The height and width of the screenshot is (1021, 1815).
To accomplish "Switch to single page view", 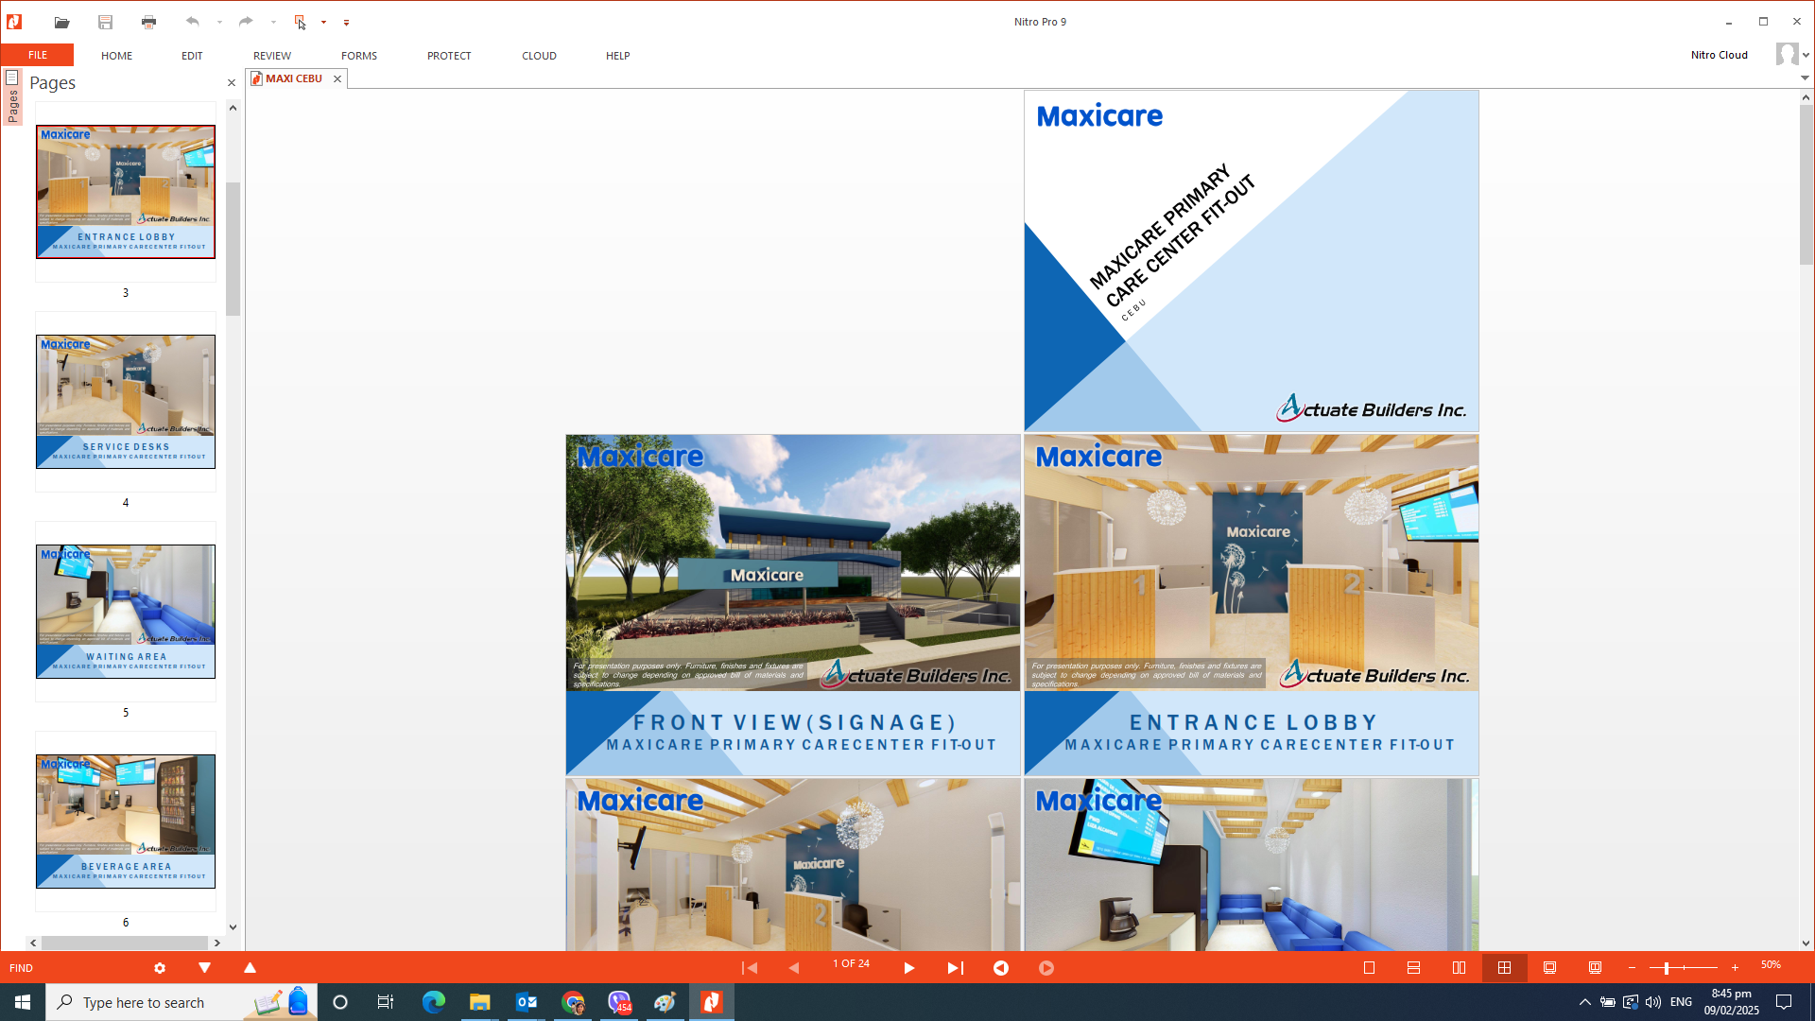I will pyautogui.click(x=1369, y=968).
